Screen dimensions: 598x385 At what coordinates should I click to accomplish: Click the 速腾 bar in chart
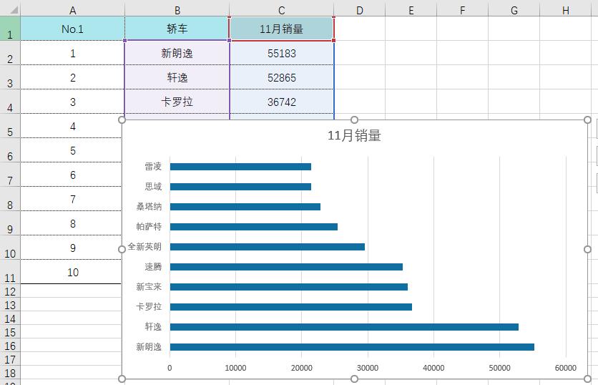pyautogui.click(x=286, y=267)
